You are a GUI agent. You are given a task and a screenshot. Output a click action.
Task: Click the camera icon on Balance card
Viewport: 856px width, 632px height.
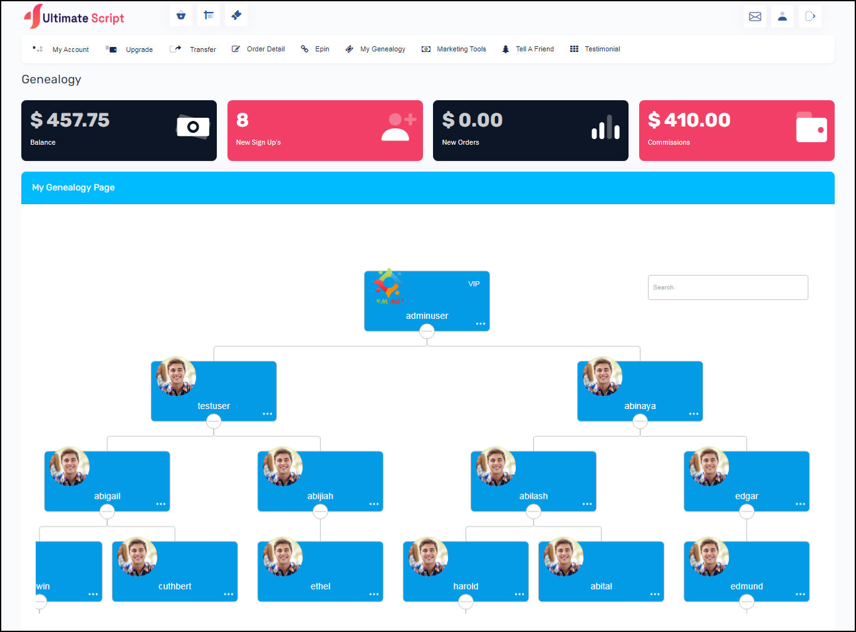tap(193, 127)
